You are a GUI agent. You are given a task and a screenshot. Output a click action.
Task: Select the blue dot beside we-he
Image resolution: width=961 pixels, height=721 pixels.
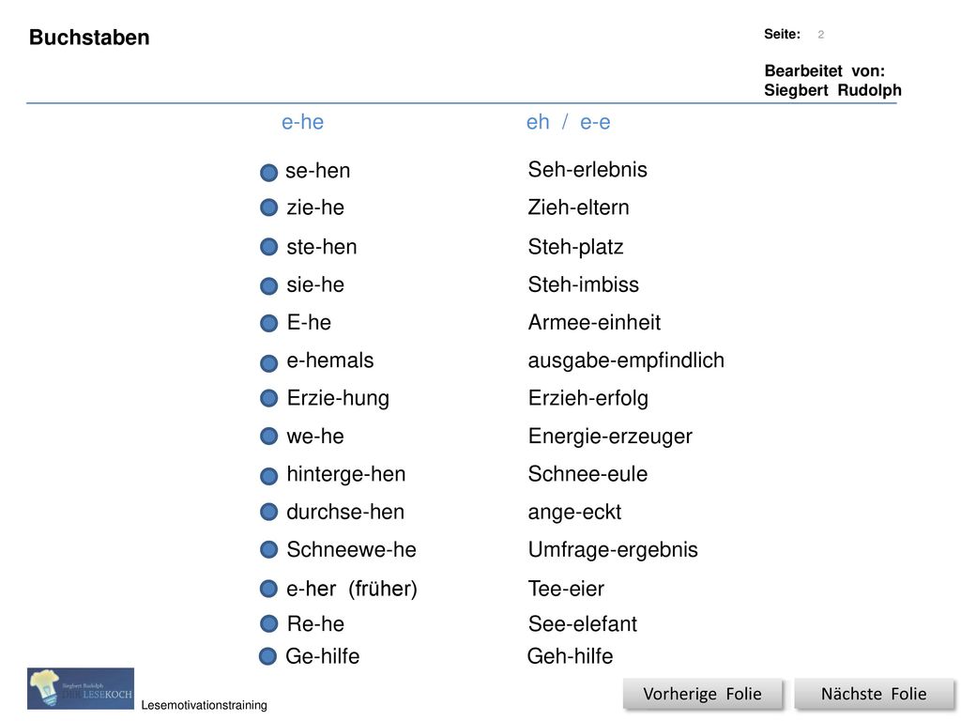[x=268, y=437]
